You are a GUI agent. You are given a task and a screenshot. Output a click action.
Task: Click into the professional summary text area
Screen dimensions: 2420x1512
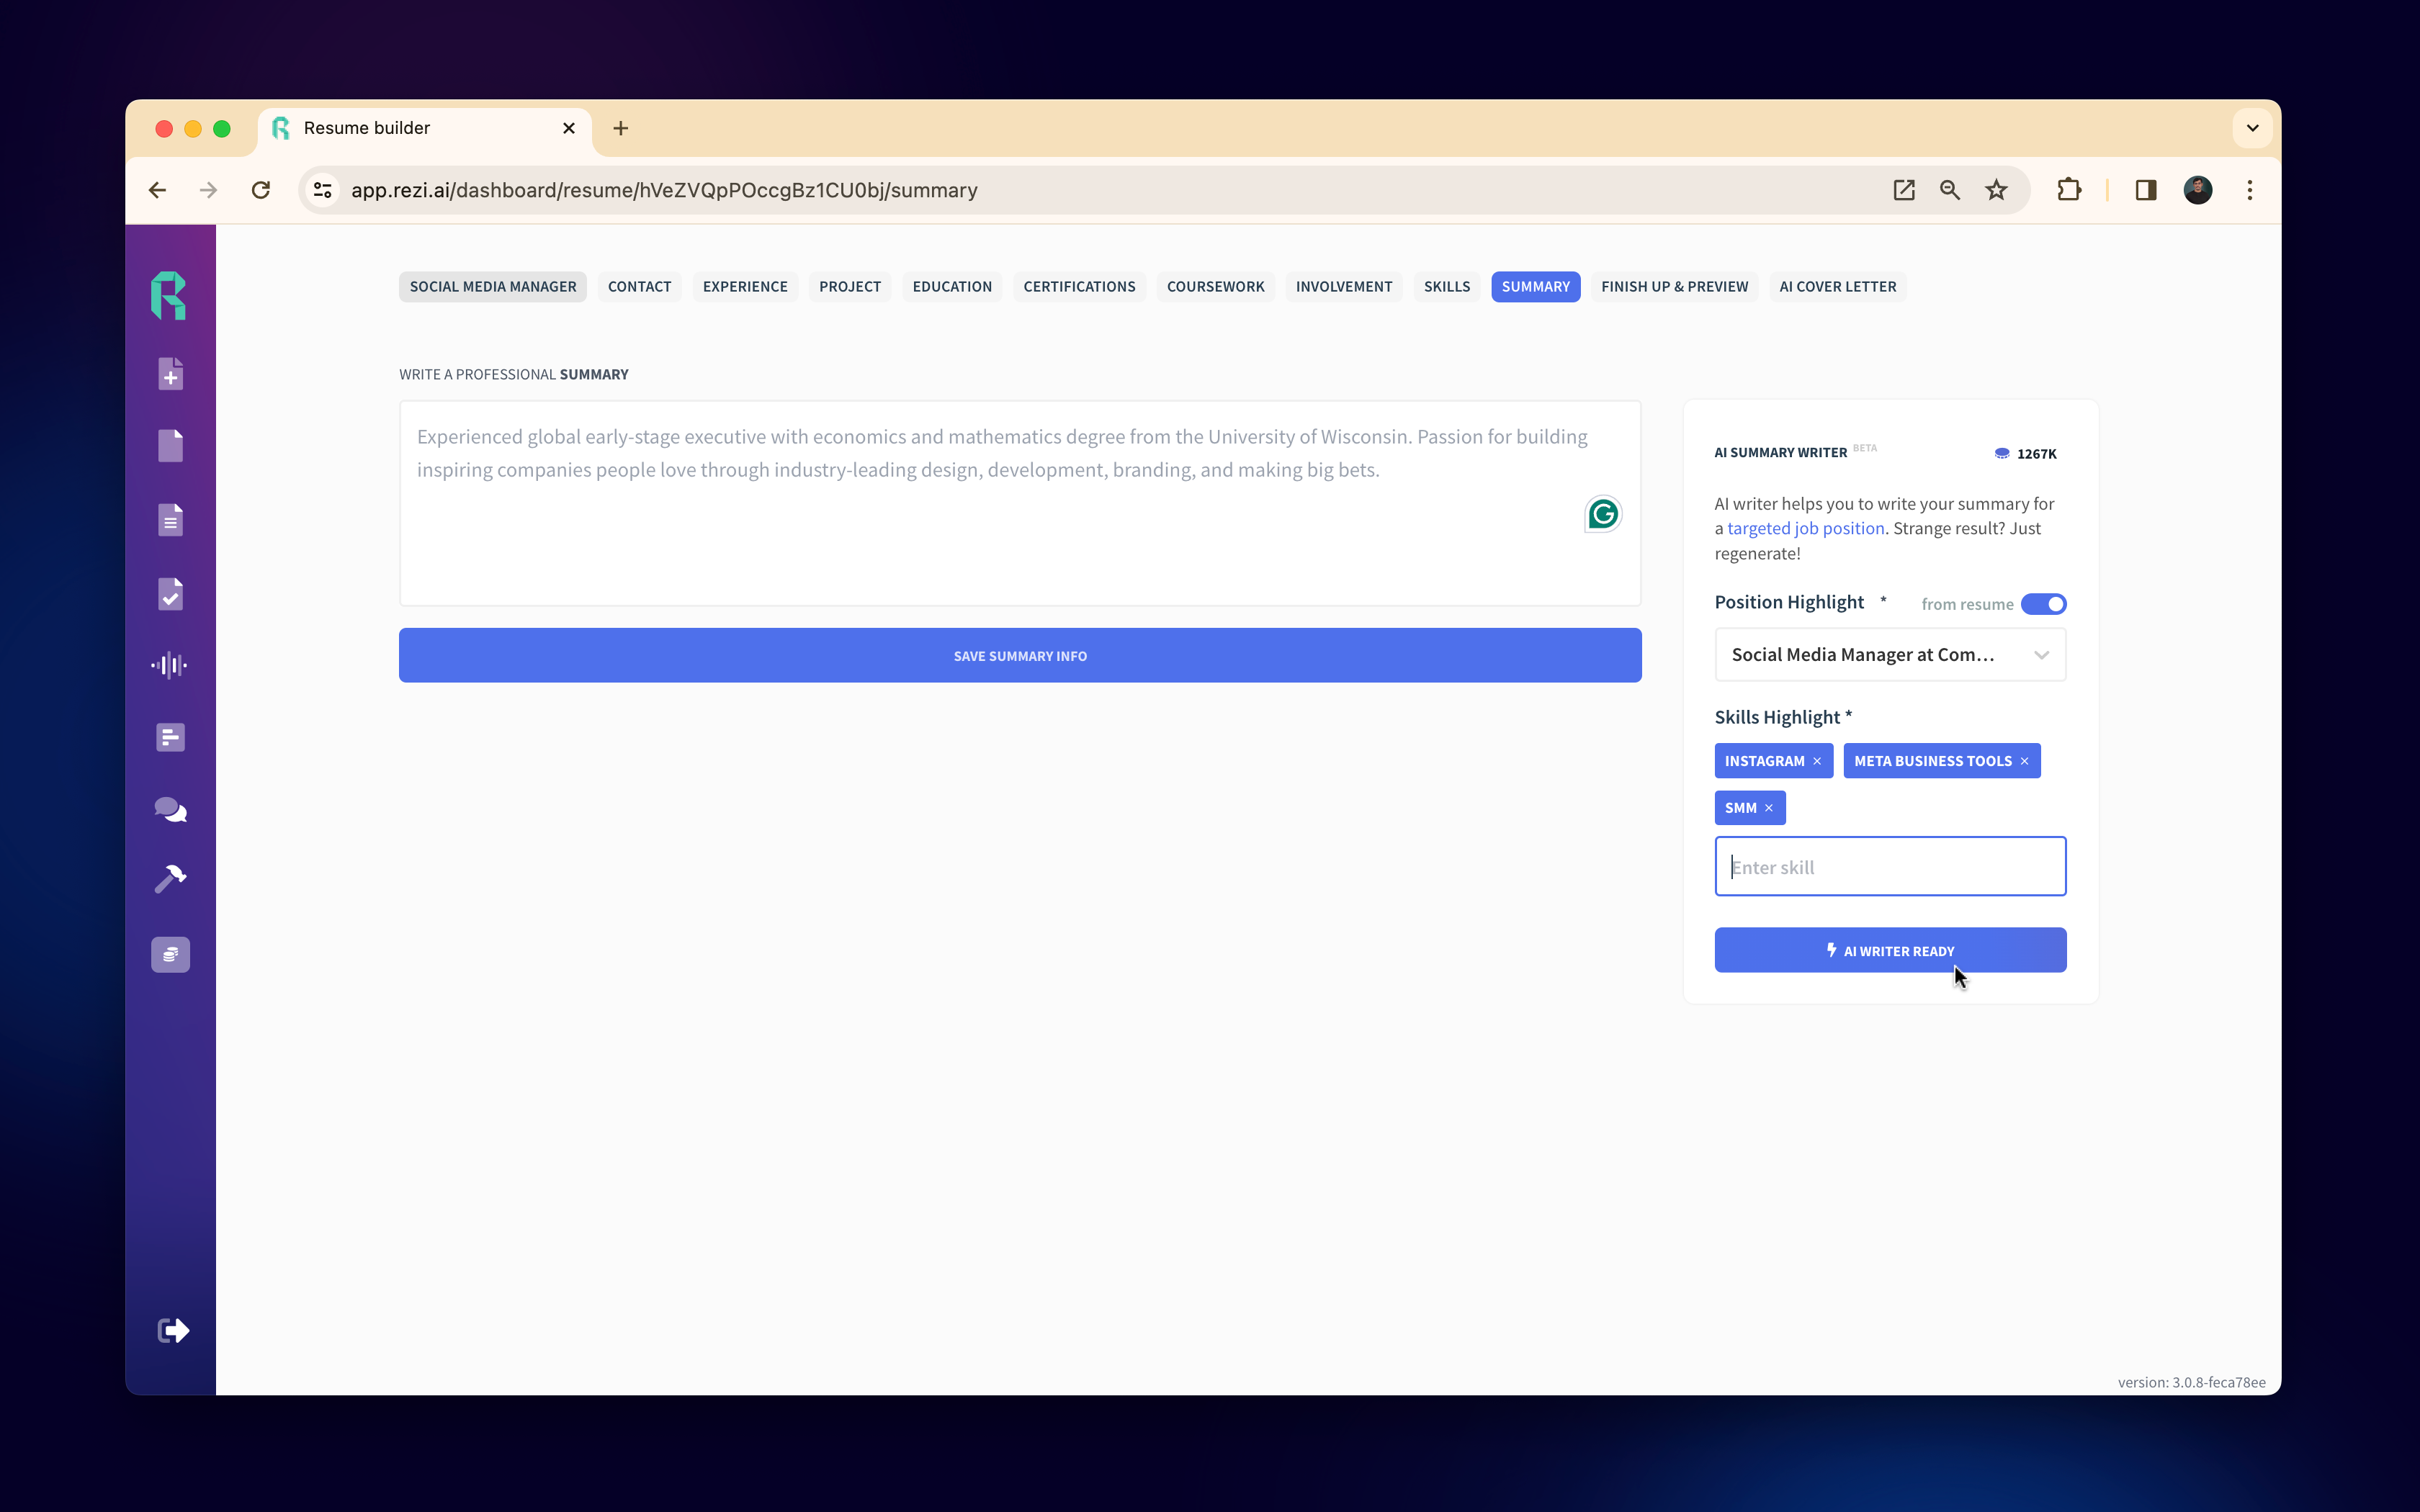(x=1020, y=503)
